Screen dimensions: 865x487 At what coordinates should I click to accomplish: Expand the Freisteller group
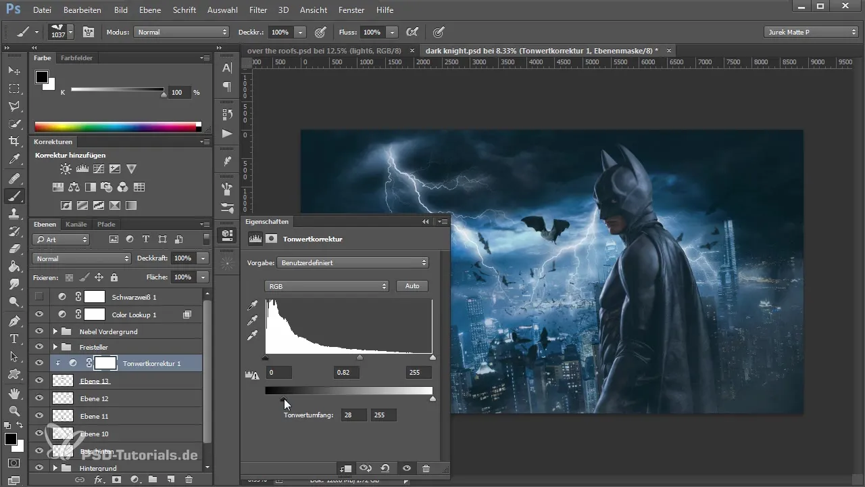pos(55,347)
